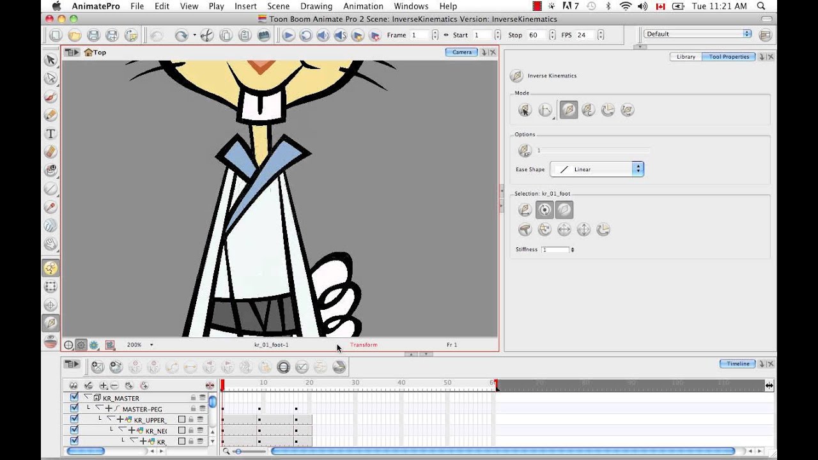This screenshot has width=818, height=460.
Task: Switch to the Library tab
Action: coord(686,57)
